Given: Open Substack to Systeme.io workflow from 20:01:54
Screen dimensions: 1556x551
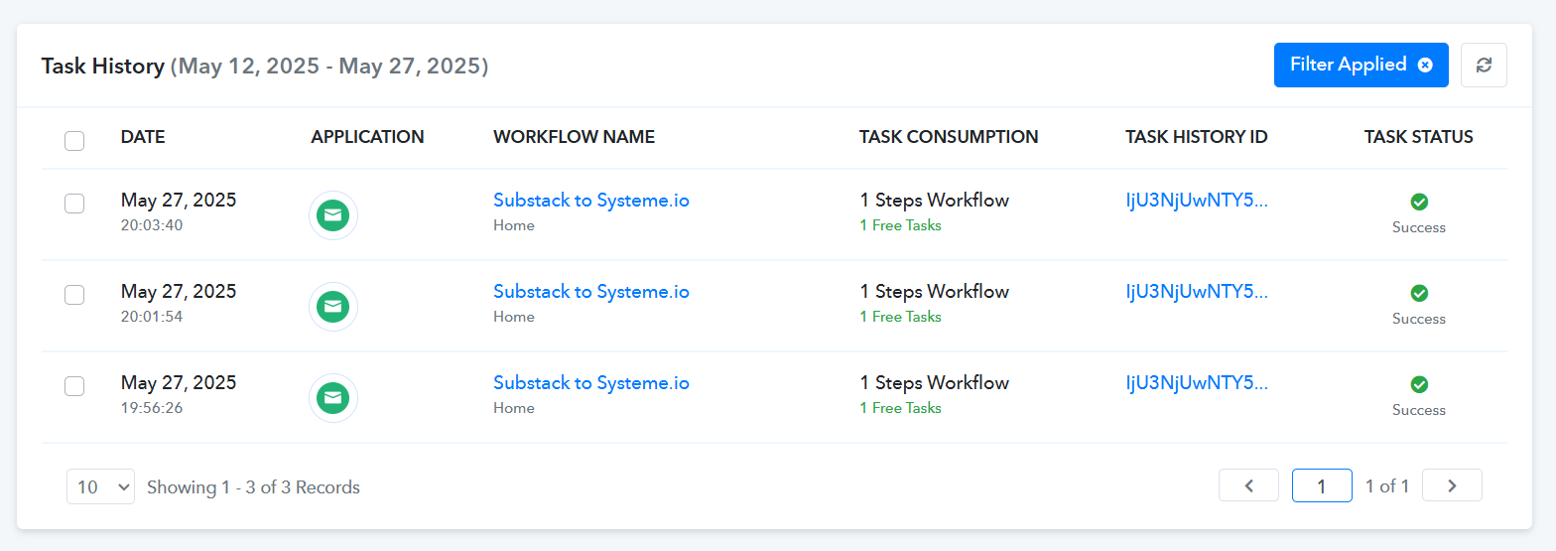Looking at the screenshot, I should point(591,292).
